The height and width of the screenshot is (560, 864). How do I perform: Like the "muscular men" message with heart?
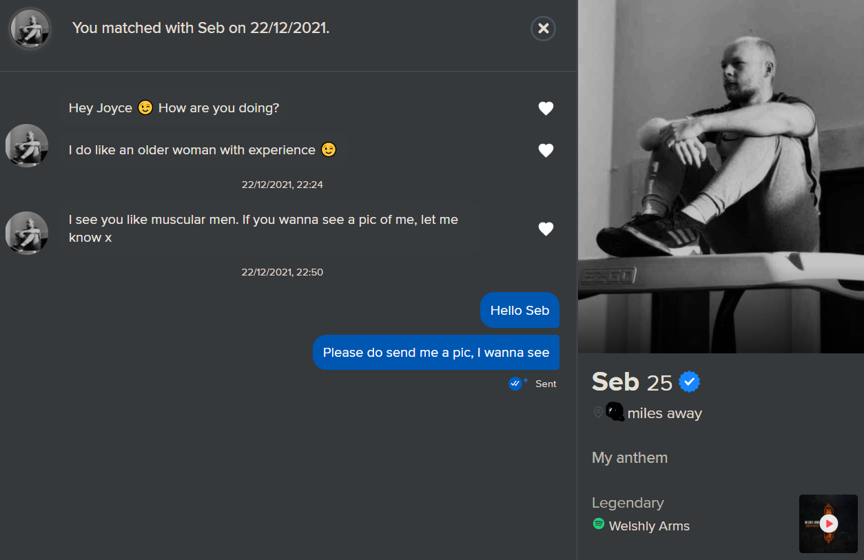coord(546,229)
